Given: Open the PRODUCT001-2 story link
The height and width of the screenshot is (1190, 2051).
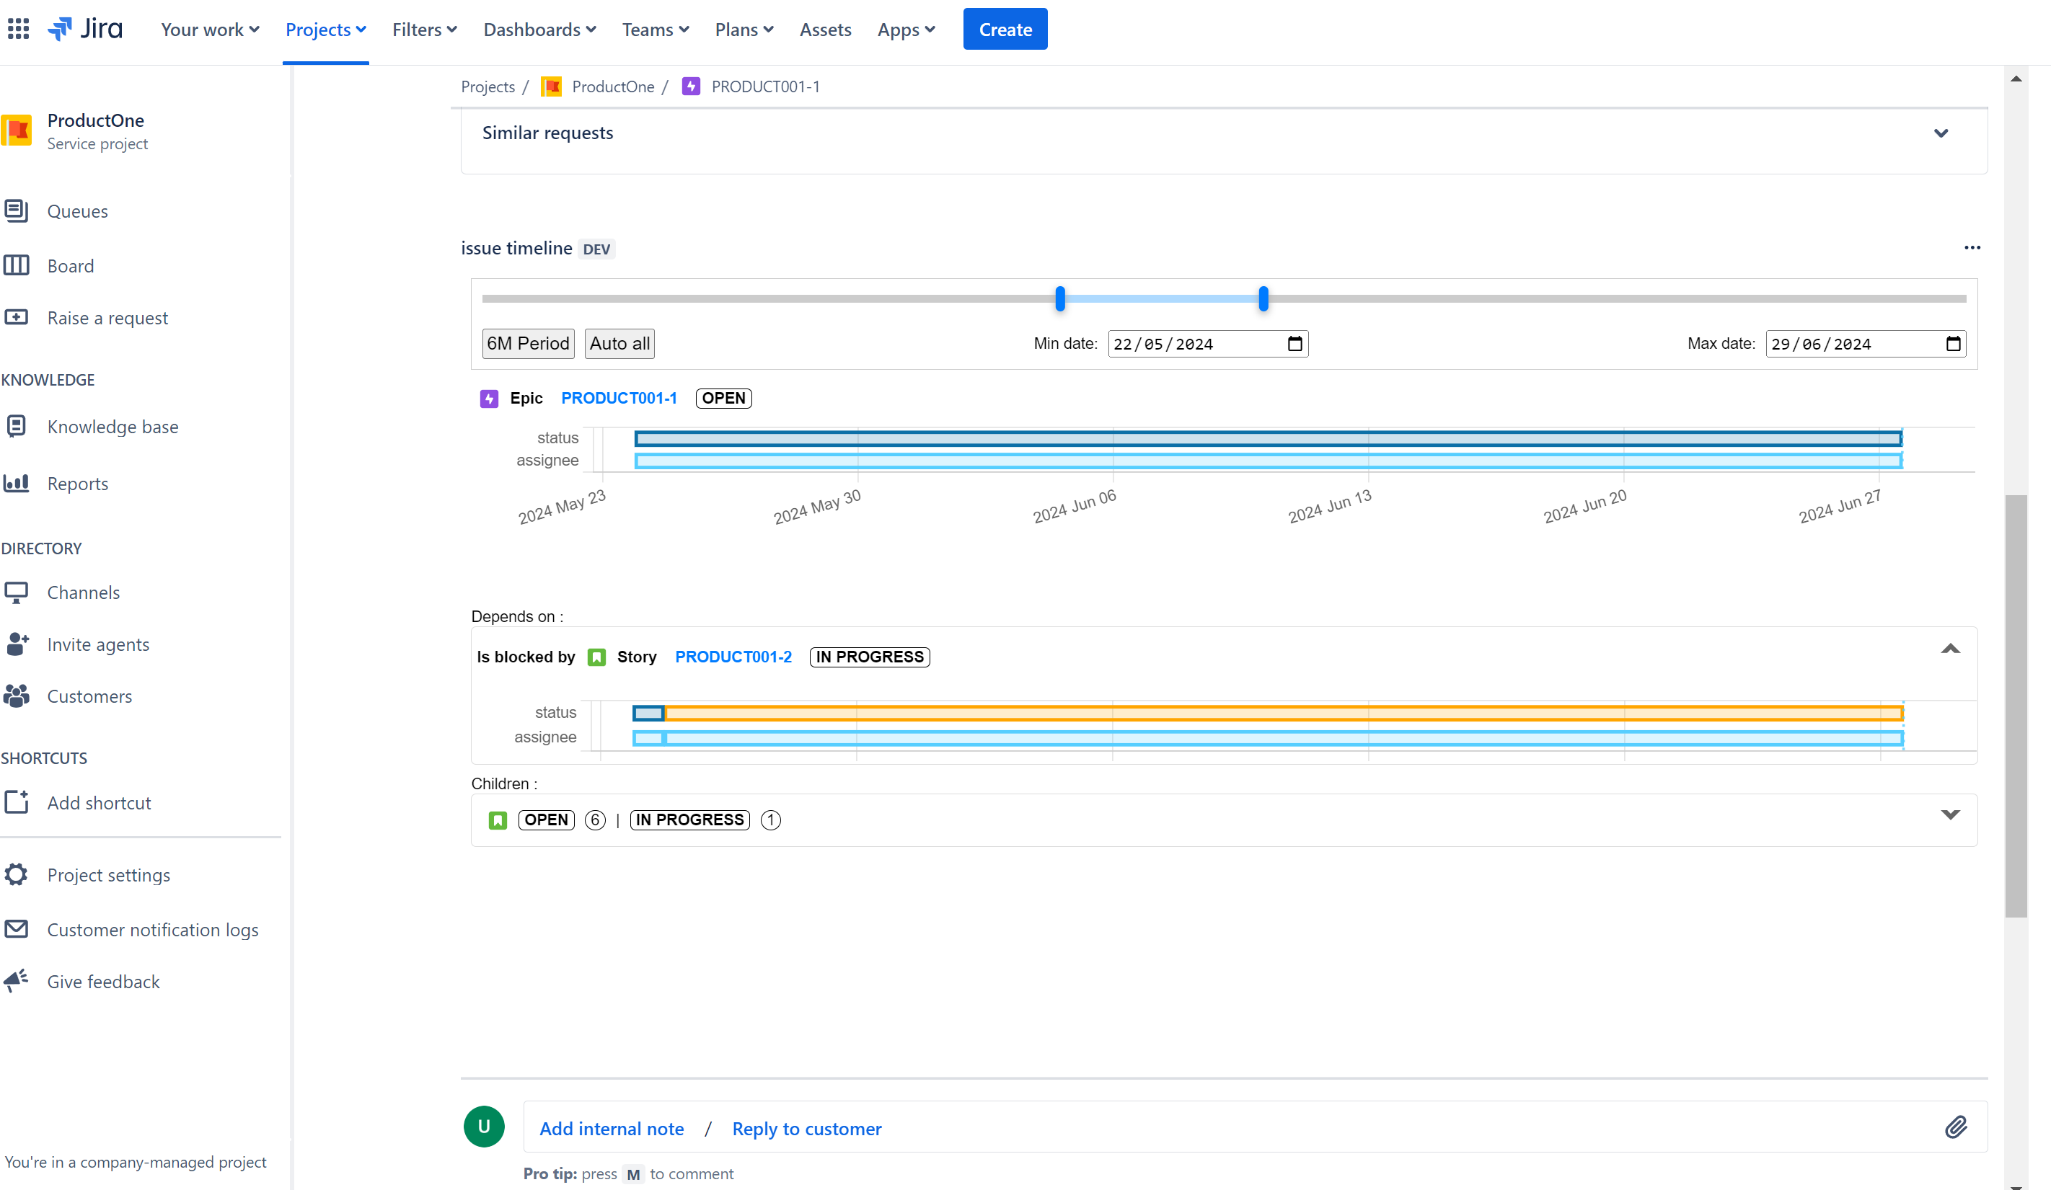Looking at the screenshot, I should pos(733,657).
